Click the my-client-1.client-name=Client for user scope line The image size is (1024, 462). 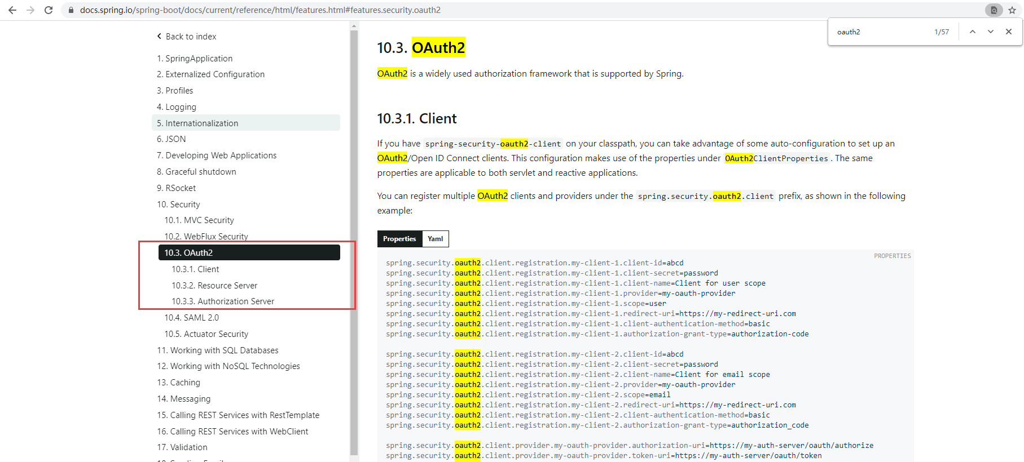(x=575, y=283)
